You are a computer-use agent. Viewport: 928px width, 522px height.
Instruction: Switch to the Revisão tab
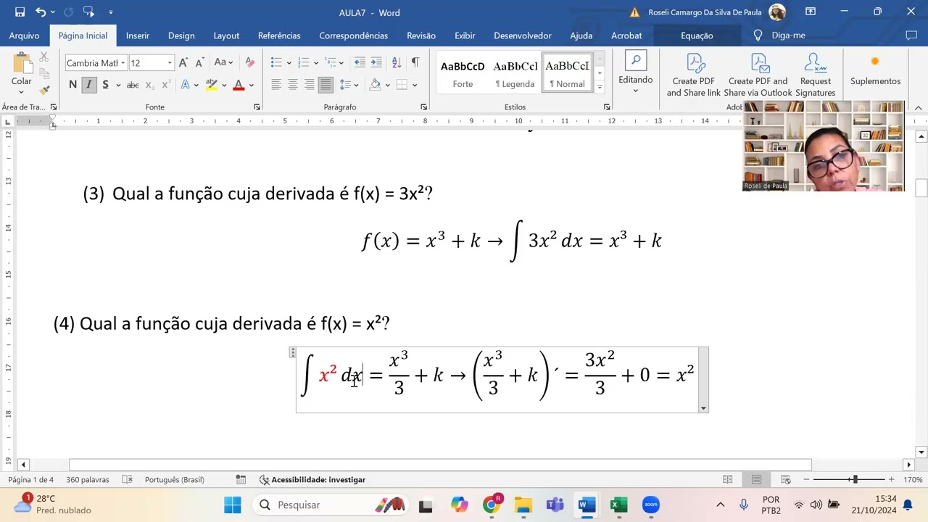(x=421, y=36)
